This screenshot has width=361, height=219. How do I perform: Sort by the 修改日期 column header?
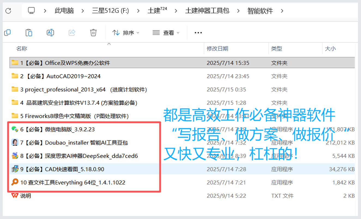click(x=217, y=49)
